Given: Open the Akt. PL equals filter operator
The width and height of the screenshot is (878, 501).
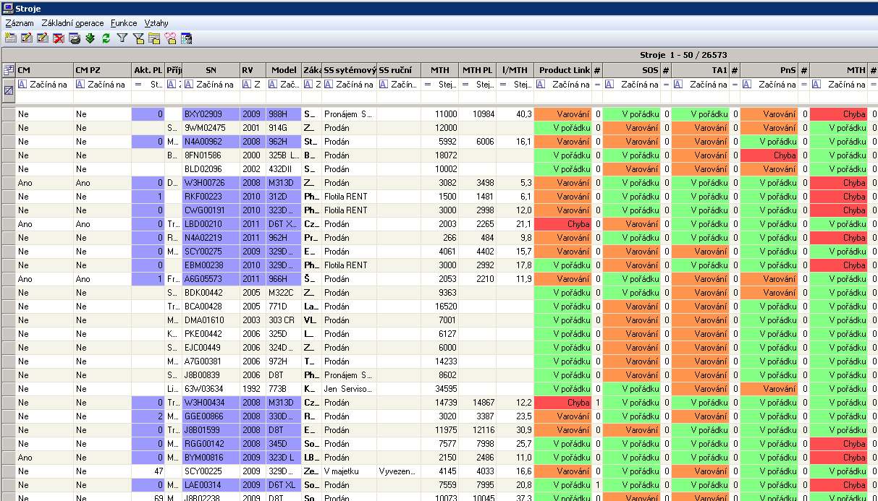Looking at the screenshot, I should [x=138, y=85].
